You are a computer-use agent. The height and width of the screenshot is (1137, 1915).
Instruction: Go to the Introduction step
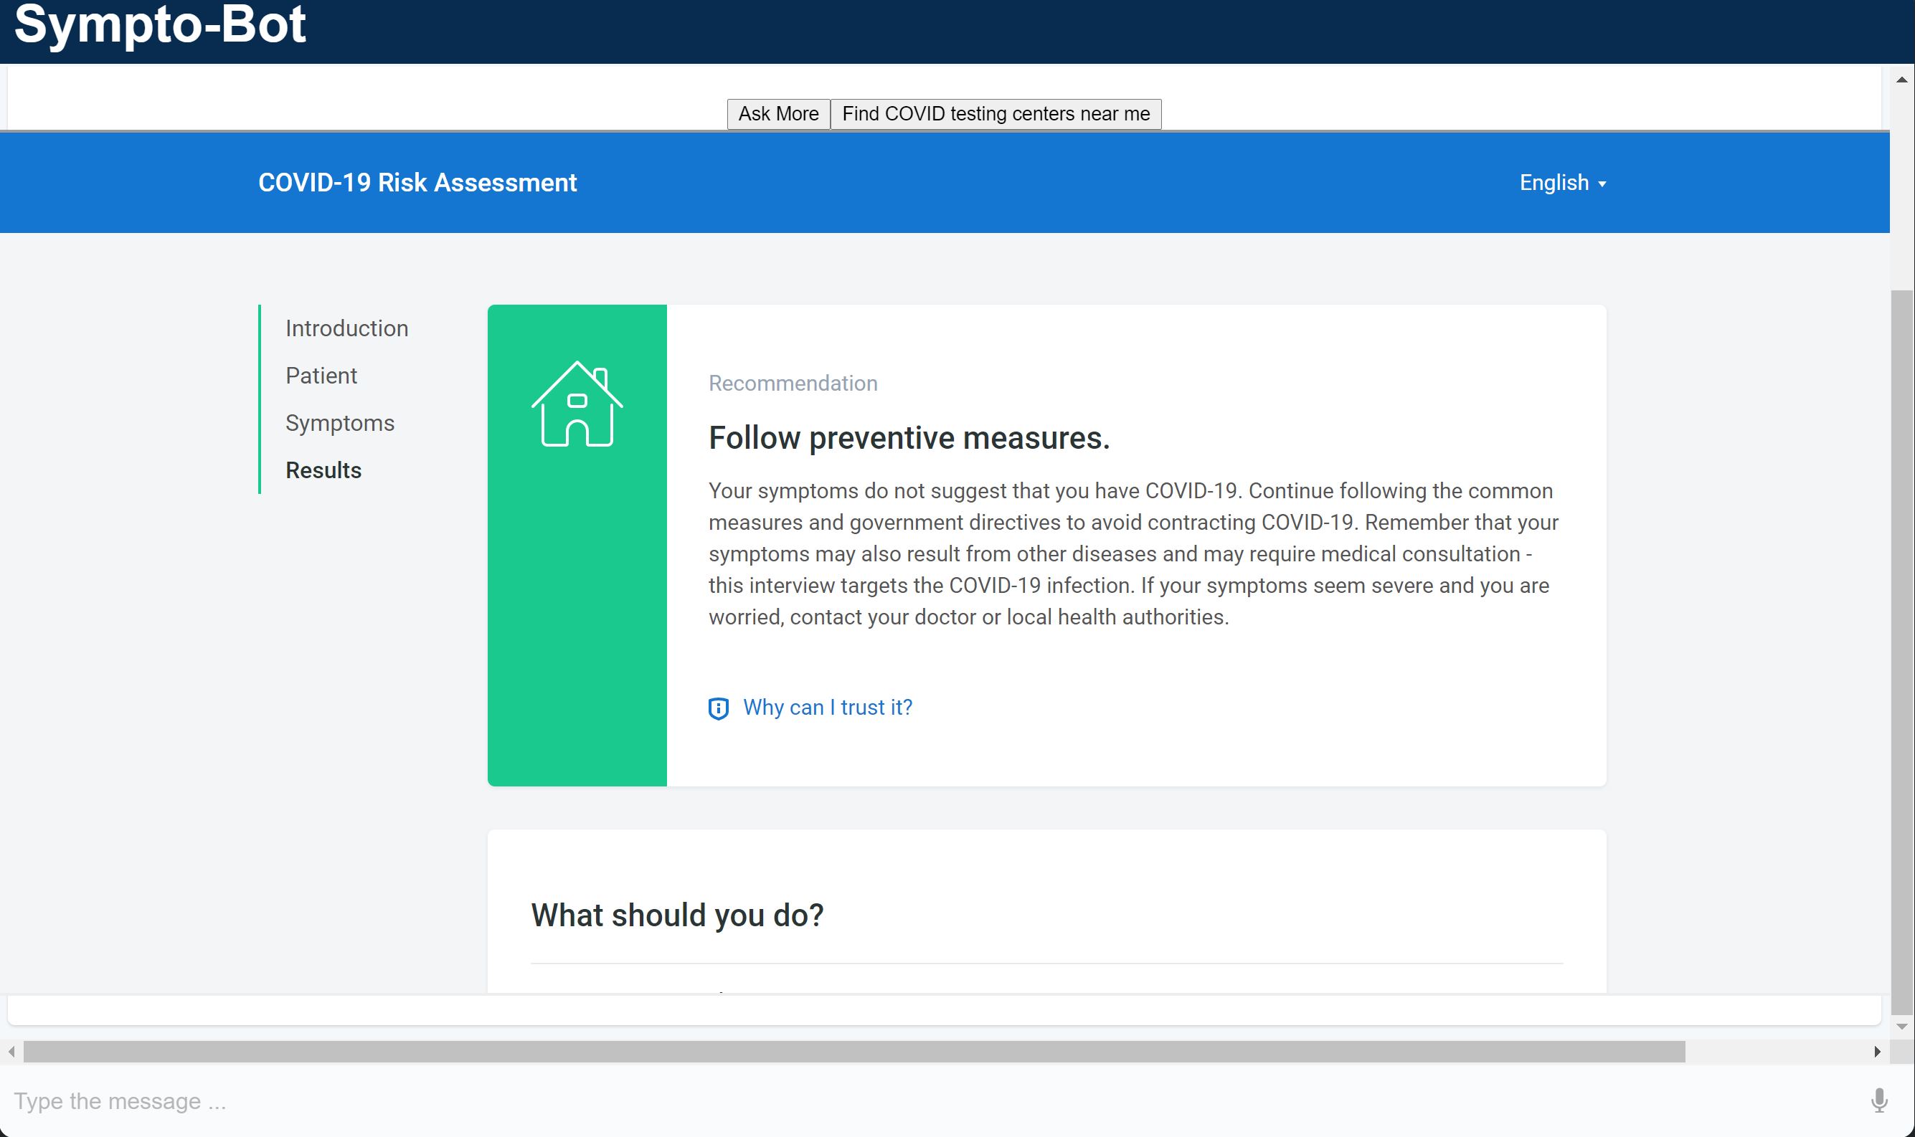(346, 328)
